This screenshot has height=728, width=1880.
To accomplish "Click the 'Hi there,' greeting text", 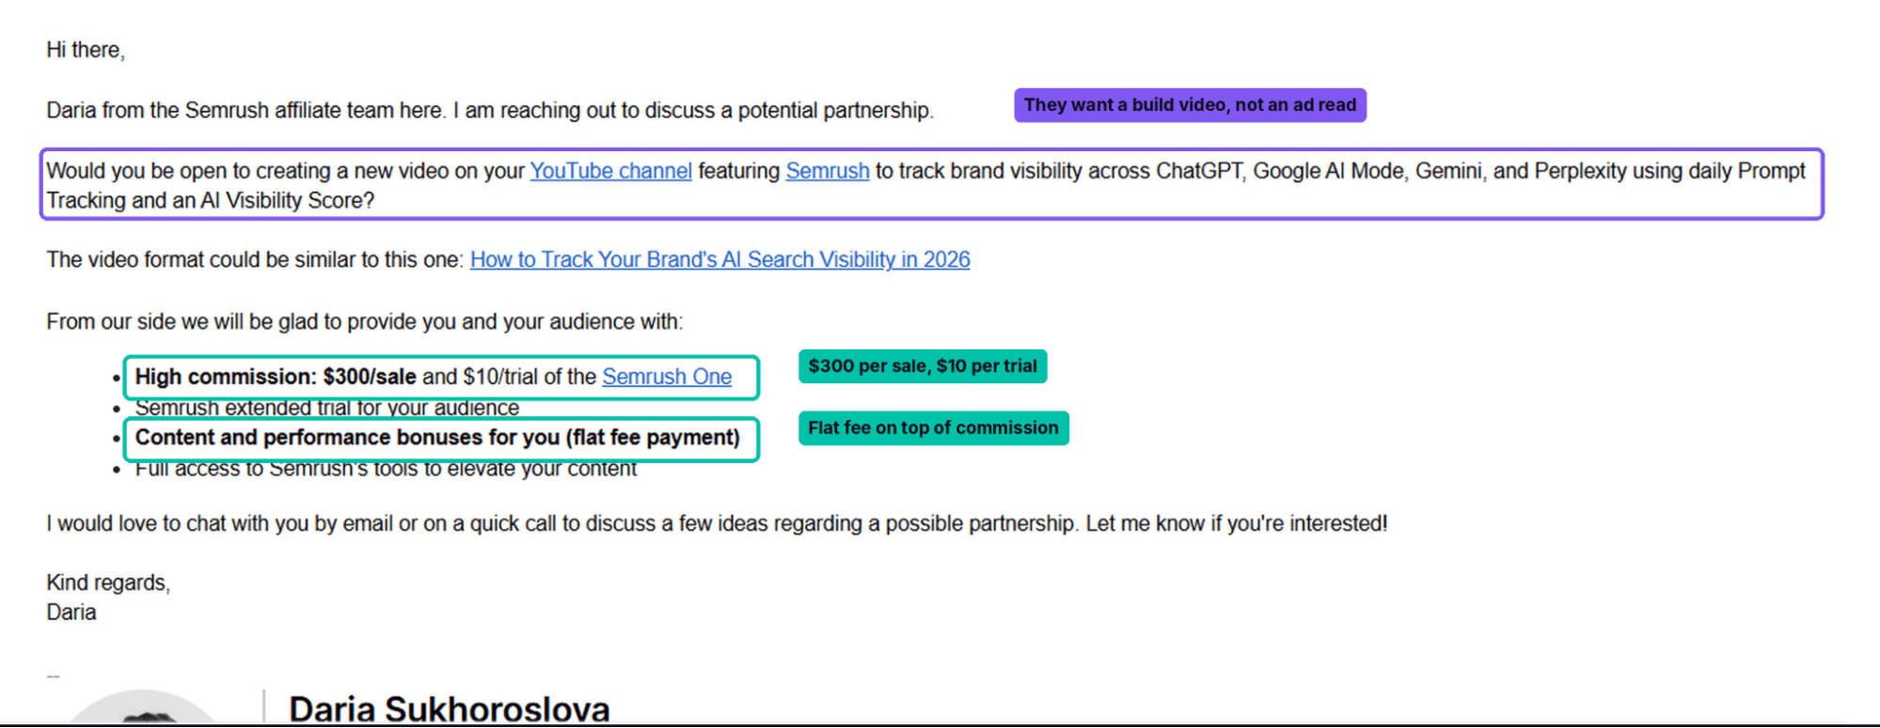I will tap(86, 50).
